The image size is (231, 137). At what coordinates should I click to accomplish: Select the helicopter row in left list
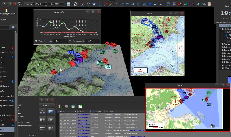pyautogui.click(x=7, y=86)
